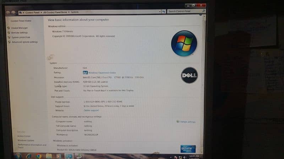Click the Action Center flag tray icon
The width and height of the screenshot is (284, 159).
coord(175,157)
